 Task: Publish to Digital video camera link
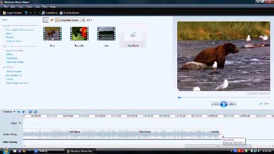[x=17, y=83]
